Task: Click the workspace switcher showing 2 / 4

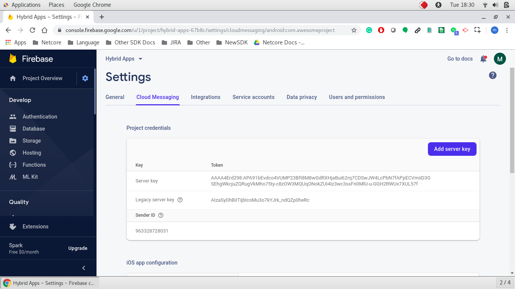Action: tap(505, 283)
